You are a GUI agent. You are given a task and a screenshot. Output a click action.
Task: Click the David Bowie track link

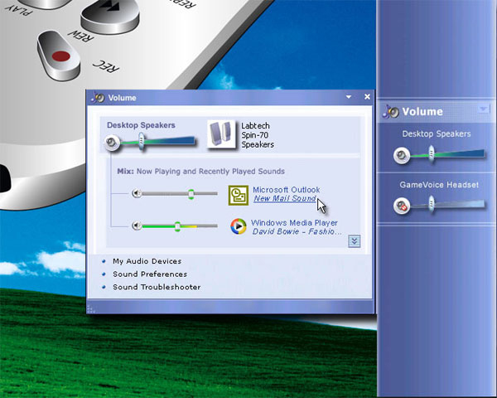tap(297, 231)
